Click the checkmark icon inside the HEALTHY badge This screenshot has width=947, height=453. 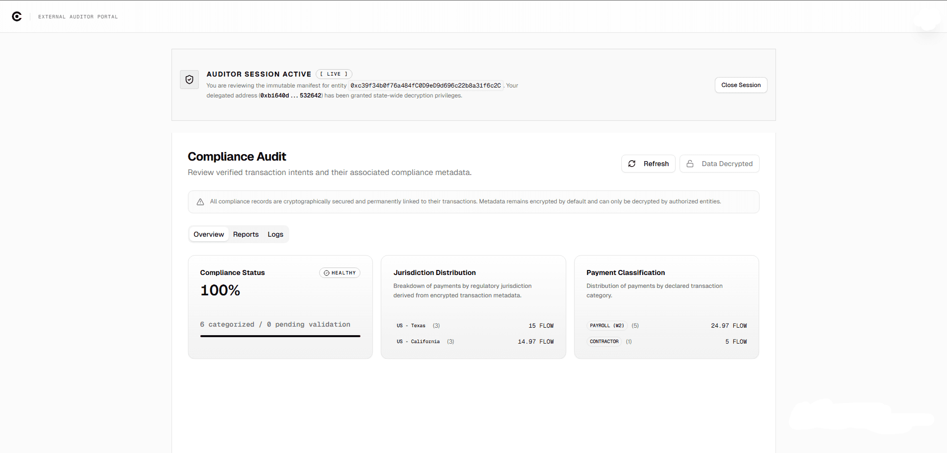(x=326, y=272)
